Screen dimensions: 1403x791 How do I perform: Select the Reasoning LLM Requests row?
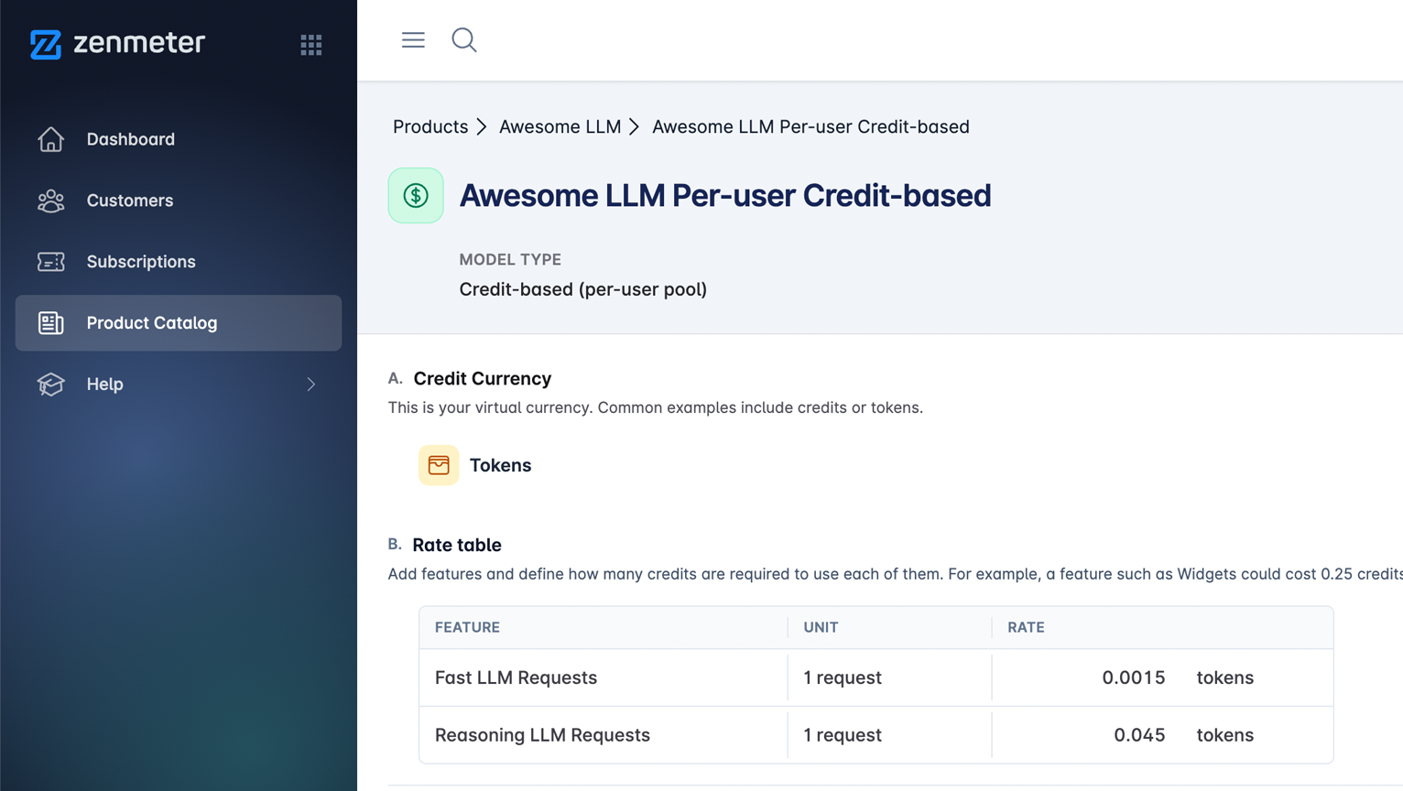(x=876, y=735)
